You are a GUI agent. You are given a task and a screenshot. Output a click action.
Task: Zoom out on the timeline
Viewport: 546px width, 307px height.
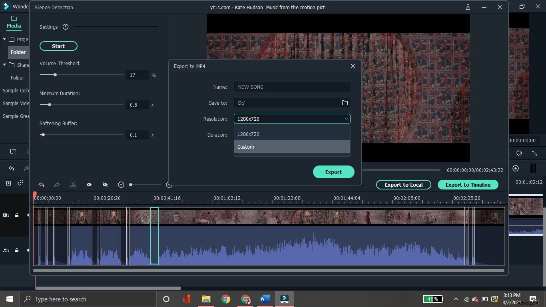121,185
